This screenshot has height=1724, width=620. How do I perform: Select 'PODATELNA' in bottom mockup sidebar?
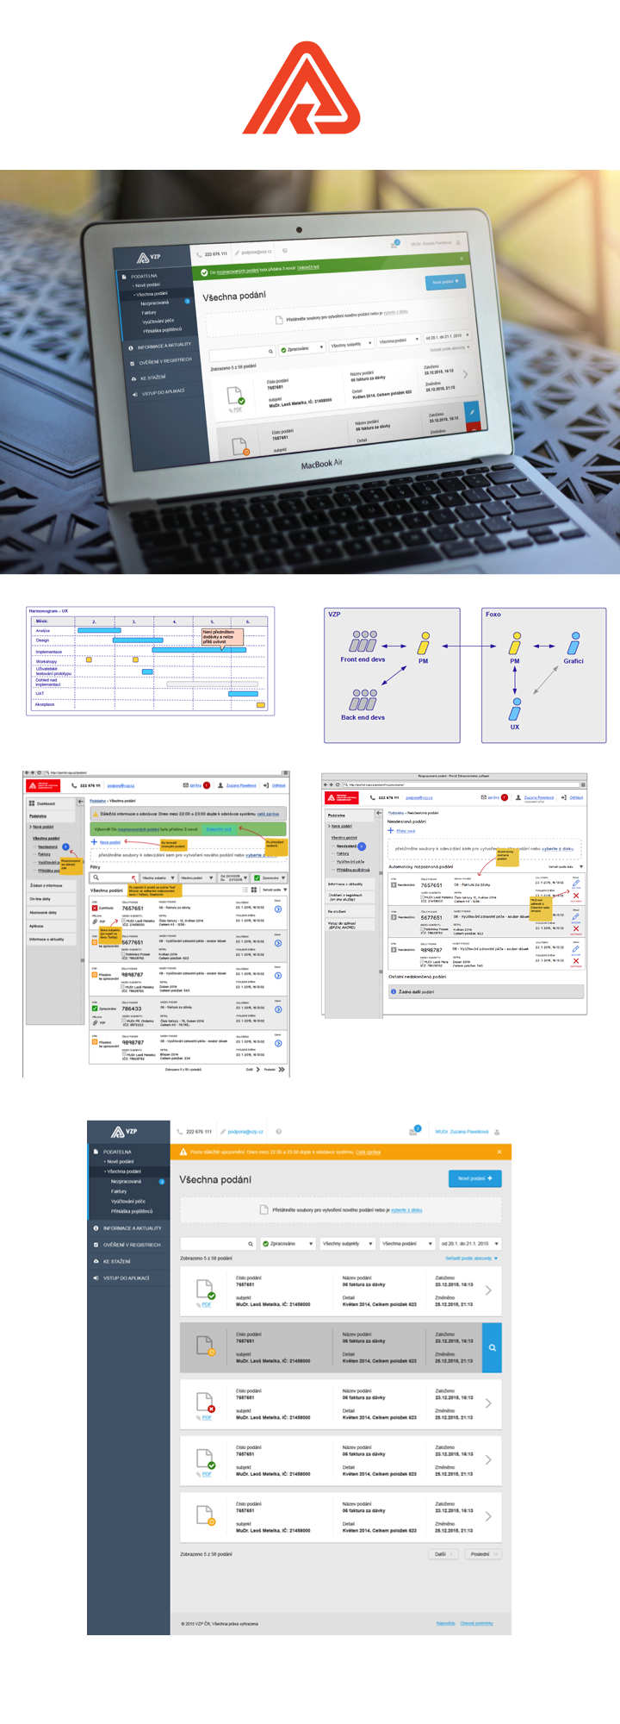tap(117, 1152)
